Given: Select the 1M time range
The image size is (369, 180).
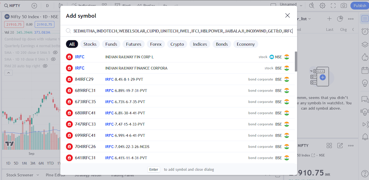Looking at the screenshot, I should click(x=24, y=163).
